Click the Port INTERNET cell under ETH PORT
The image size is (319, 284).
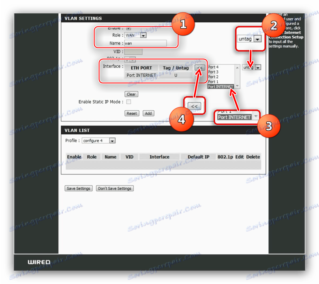[x=141, y=75]
